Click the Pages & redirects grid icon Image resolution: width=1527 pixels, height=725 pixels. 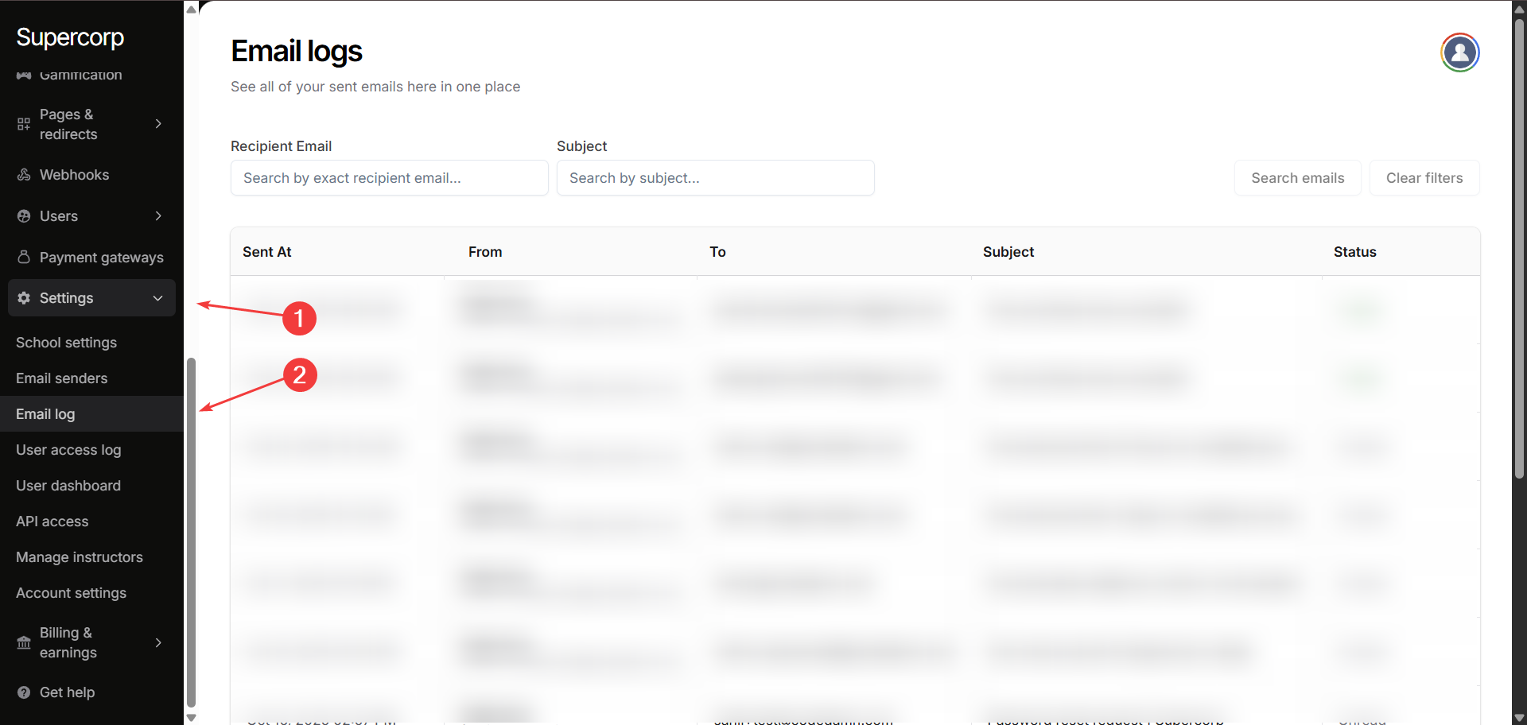coord(24,124)
